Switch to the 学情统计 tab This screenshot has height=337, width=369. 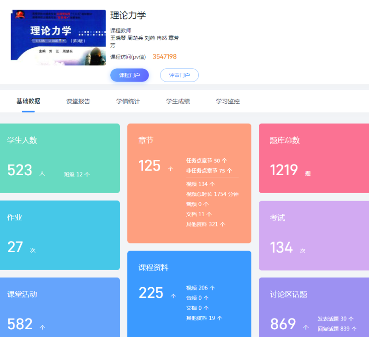tap(128, 101)
